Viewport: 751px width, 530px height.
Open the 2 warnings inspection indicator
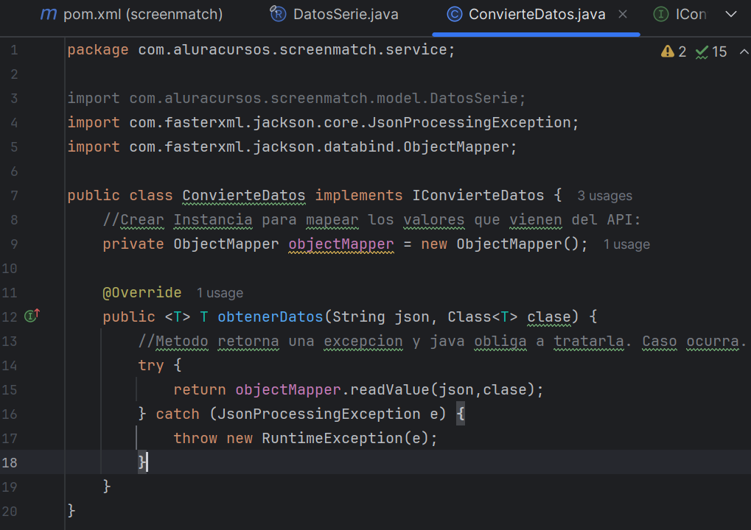(x=674, y=52)
